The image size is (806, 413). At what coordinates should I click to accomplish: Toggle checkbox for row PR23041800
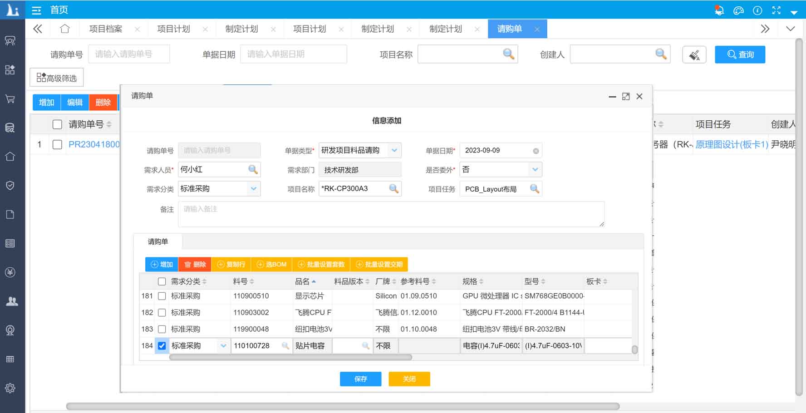pos(57,144)
